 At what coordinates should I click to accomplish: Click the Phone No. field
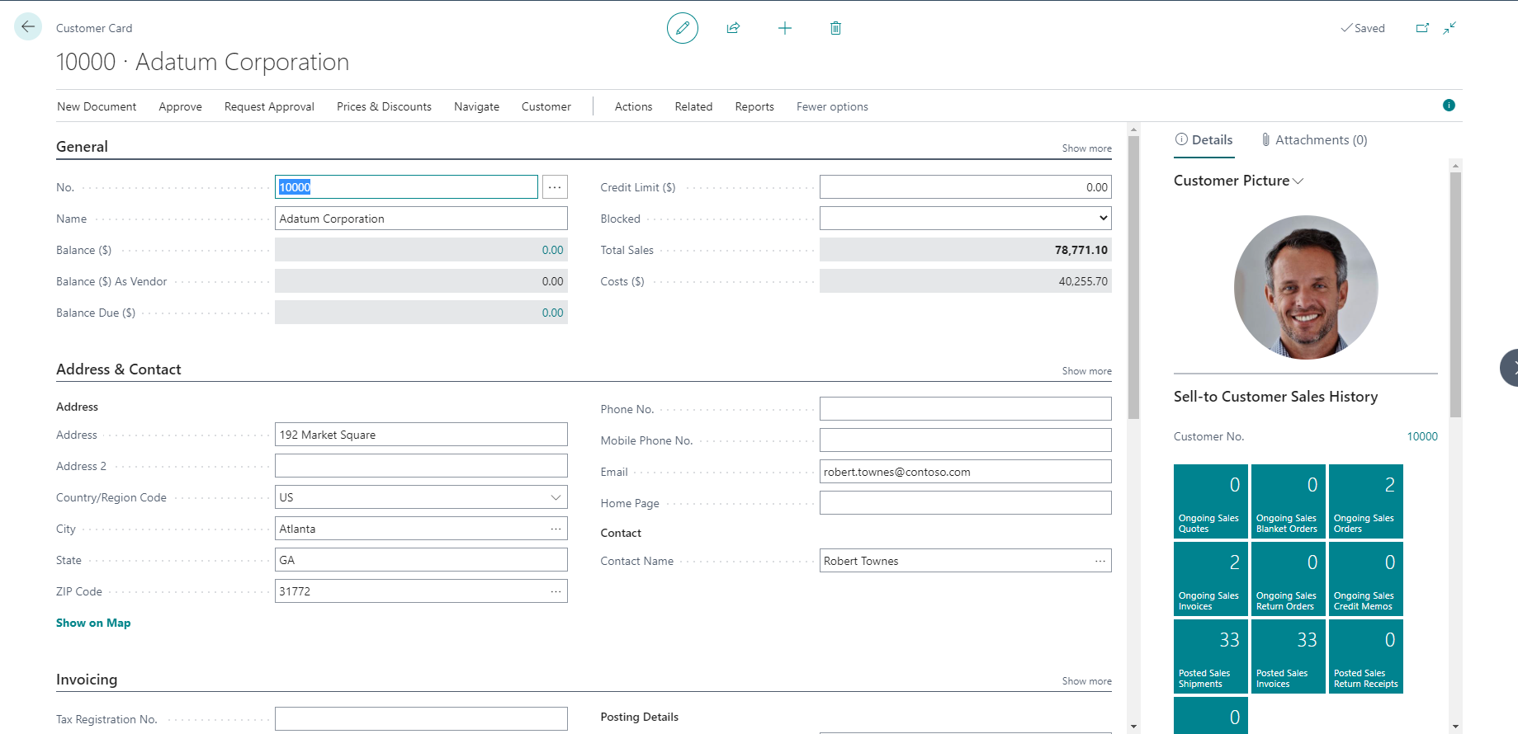[x=965, y=409]
